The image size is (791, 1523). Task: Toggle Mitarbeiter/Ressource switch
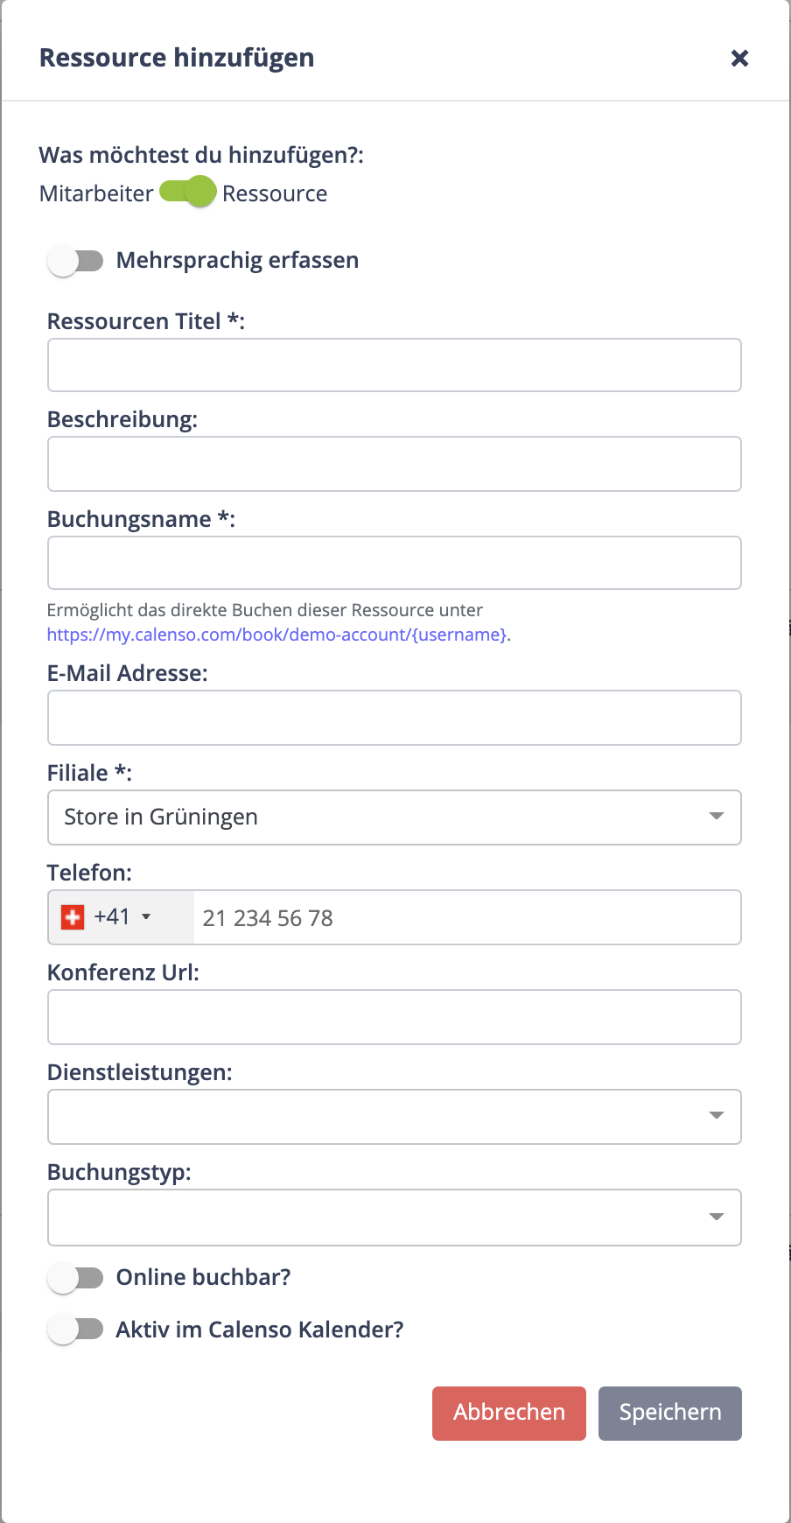pyautogui.click(x=188, y=192)
